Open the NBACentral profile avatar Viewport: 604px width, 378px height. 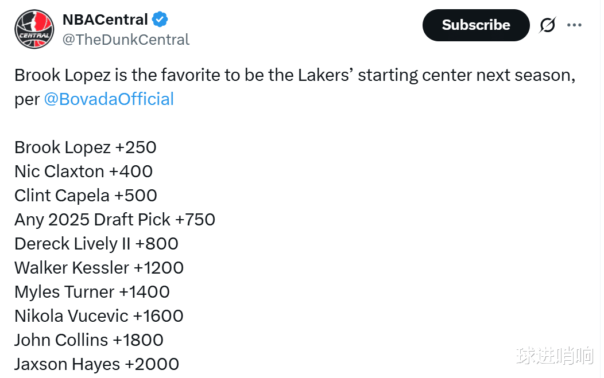pos(34,29)
